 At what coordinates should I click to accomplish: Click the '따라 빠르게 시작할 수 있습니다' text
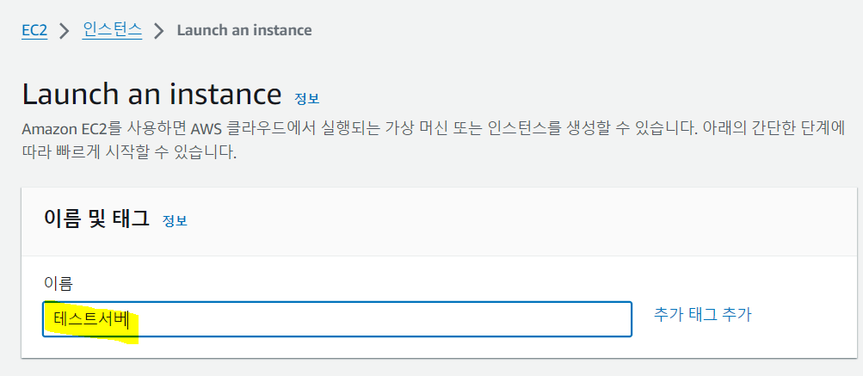[129, 154]
